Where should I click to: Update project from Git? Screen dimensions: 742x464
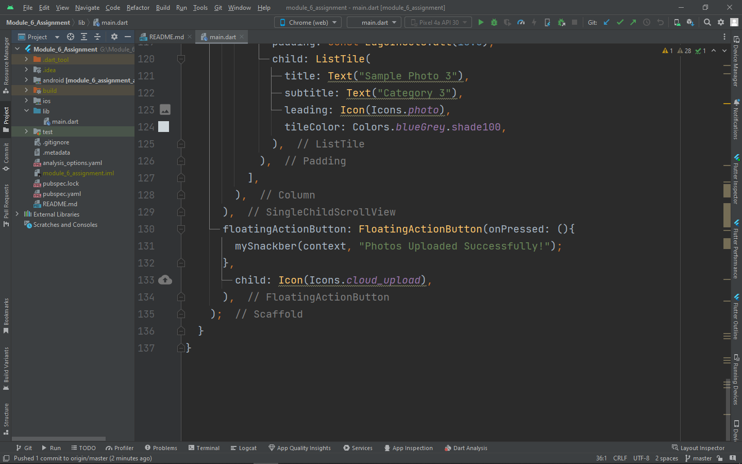(606, 22)
